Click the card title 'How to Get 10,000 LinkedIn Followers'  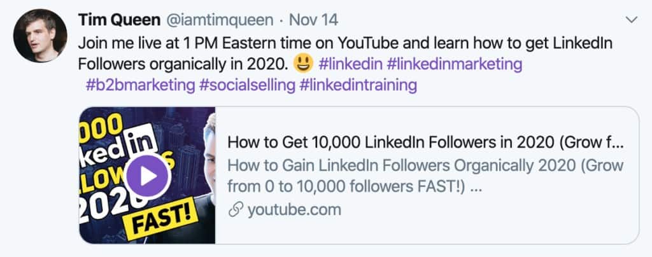tap(424, 141)
